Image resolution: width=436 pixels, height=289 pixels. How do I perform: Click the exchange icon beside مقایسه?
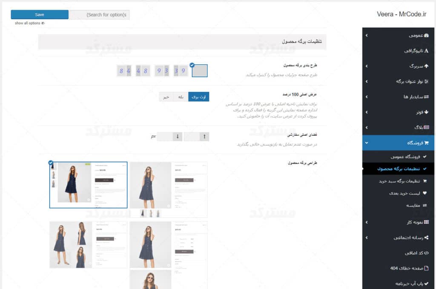coord(425,205)
